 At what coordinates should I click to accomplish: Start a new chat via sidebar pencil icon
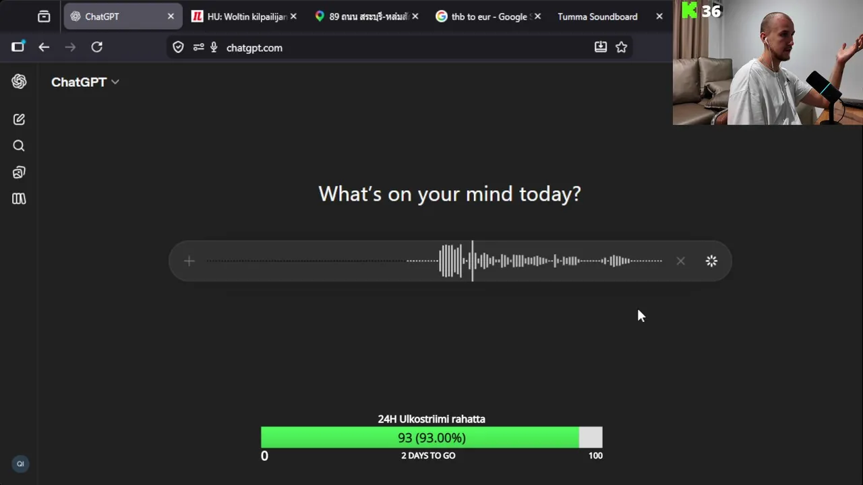point(19,119)
